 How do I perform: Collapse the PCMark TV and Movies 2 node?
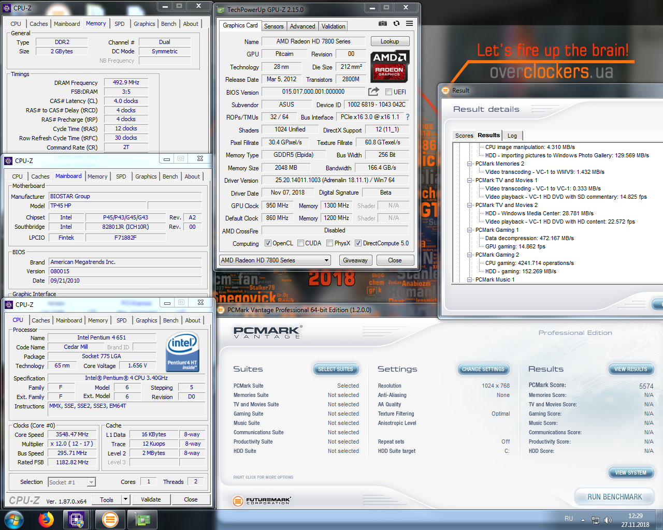tap(469, 205)
